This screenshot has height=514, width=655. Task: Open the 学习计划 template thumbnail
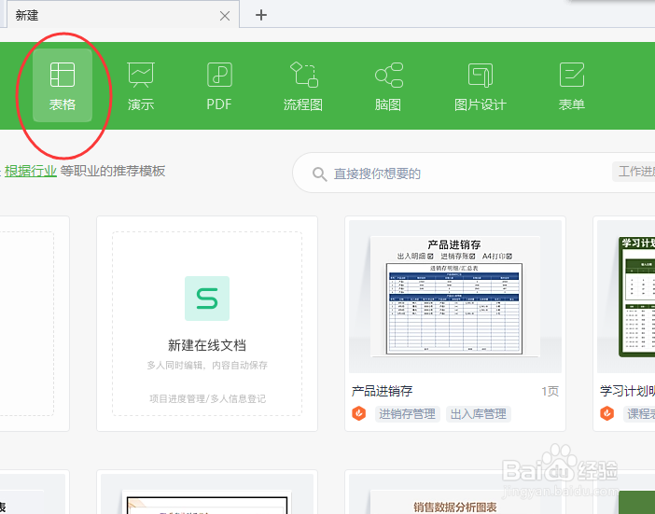(x=626, y=297)
